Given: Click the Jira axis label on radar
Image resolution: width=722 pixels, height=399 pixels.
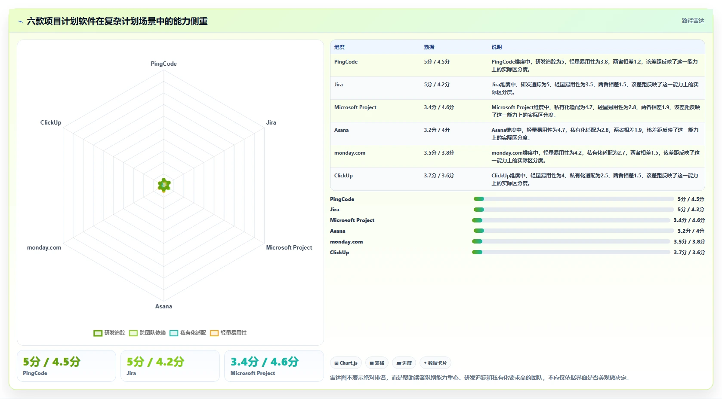Looking at the screenshot, I should [271, 122].
